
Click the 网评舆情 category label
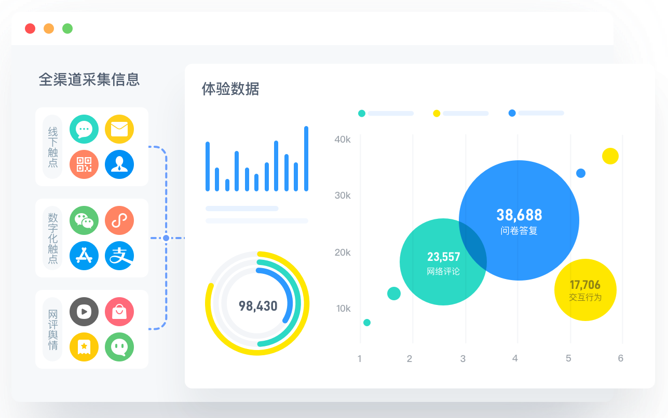tap(53, 329)
